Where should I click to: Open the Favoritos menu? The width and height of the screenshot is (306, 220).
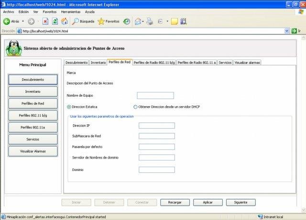[50, 12]
